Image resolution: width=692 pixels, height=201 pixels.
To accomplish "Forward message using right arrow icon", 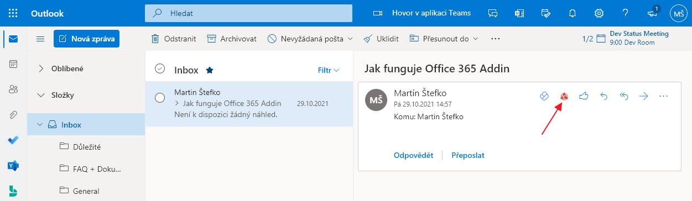I will tap(643, 96).
